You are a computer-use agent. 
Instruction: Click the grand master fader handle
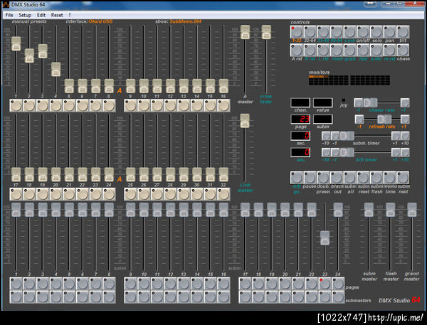pyautogui.click(x=411, y=208)
